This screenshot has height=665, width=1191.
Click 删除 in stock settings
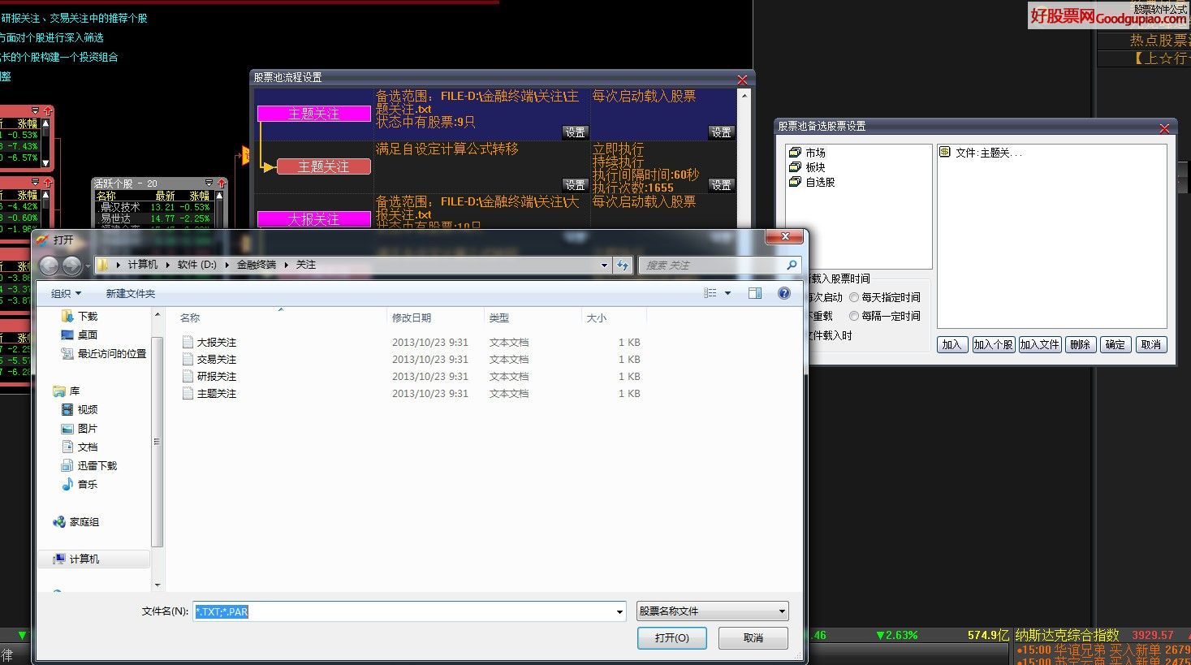click(1080, 344)
